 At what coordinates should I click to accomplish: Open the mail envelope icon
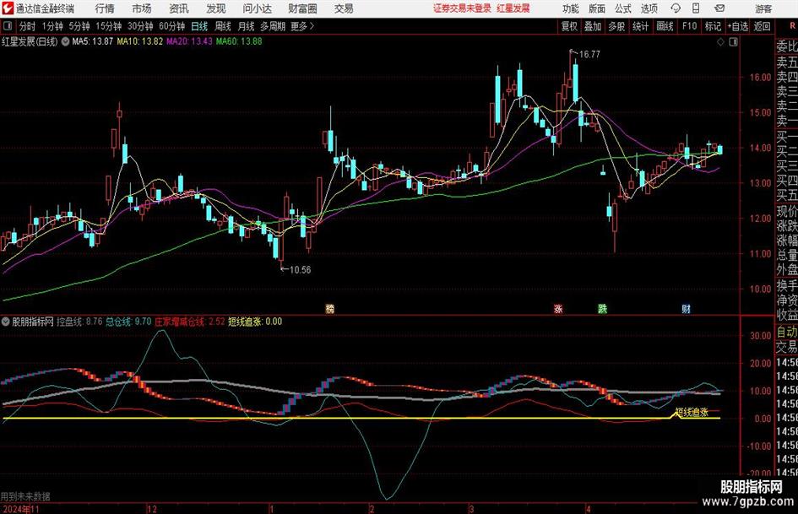[x=719, y=8]
